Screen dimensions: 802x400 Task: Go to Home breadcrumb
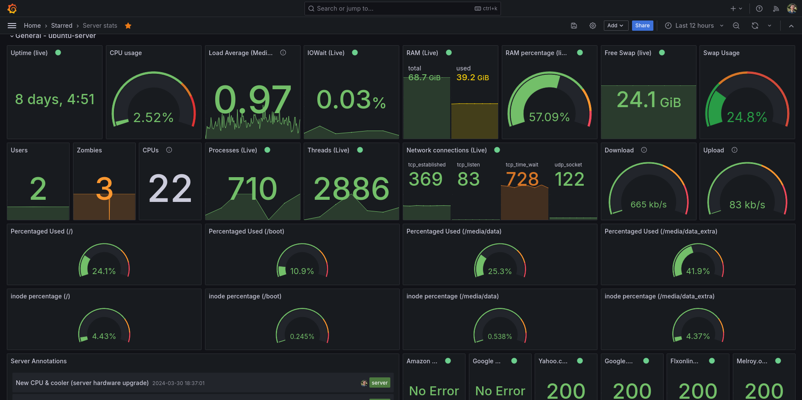click(x=32, y=26)
